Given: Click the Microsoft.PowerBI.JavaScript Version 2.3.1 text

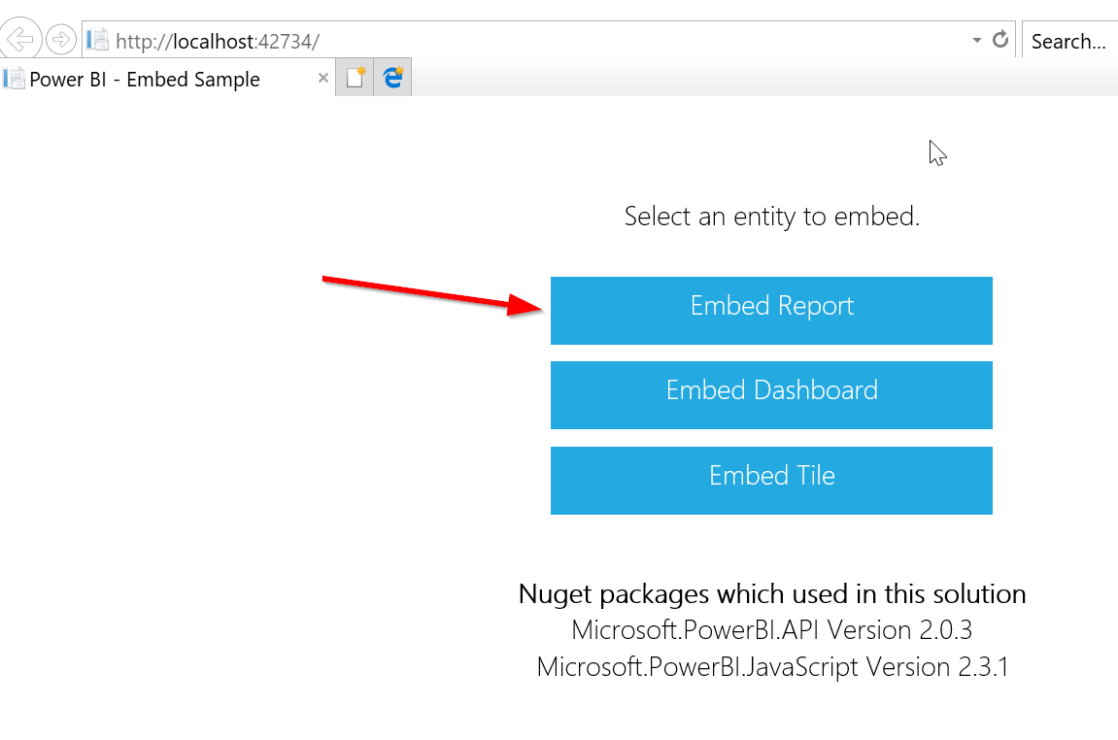Looking at the screenshot, I should pyautogui.click(x=771, y=667).
